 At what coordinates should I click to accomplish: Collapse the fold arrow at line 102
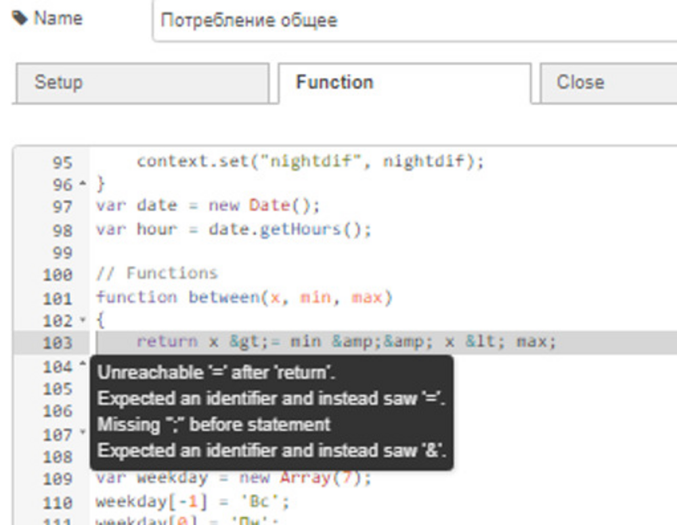point(83,320)
